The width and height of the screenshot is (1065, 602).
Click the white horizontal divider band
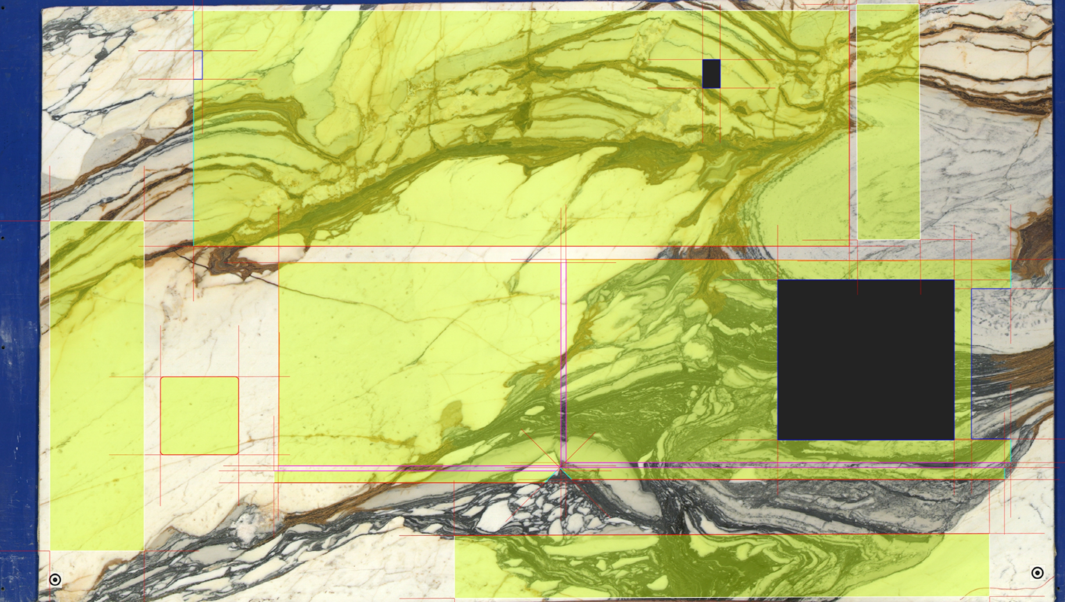(407, 253)
